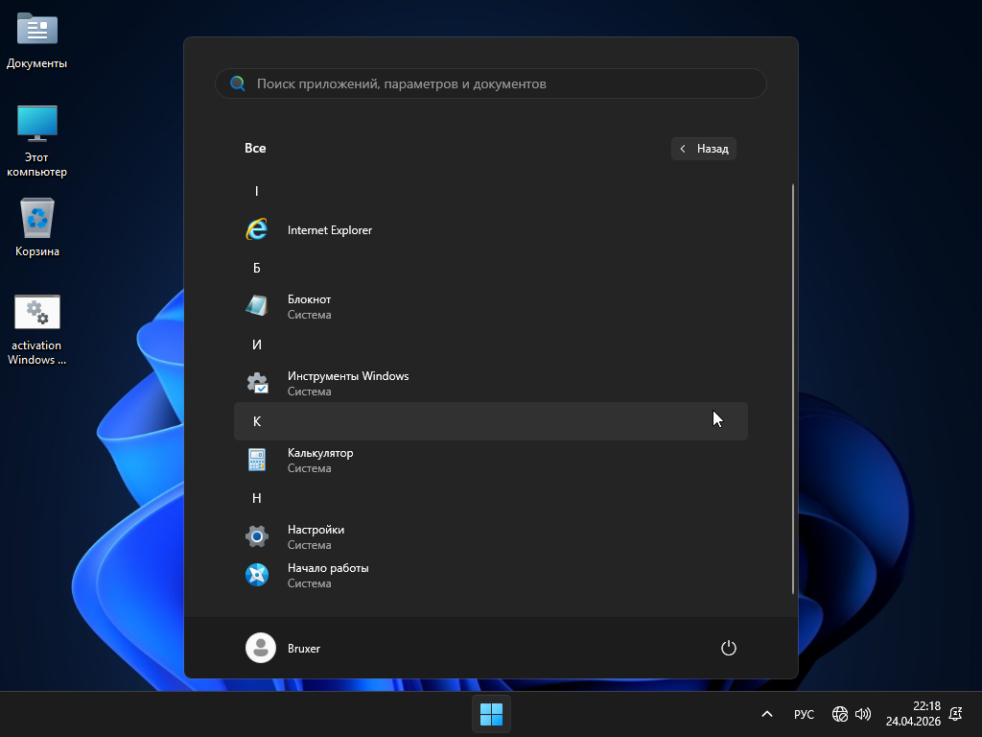
Task: Click the letter И group header
Action: click(257, 345)
